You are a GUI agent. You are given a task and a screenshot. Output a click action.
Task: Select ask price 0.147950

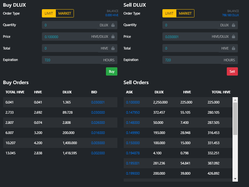point(133,112)
